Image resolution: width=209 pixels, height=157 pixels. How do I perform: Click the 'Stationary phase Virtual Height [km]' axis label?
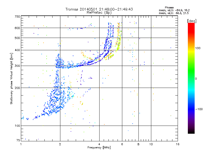pos(11,78)
